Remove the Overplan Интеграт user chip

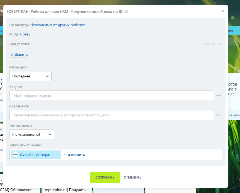point(58,155)
